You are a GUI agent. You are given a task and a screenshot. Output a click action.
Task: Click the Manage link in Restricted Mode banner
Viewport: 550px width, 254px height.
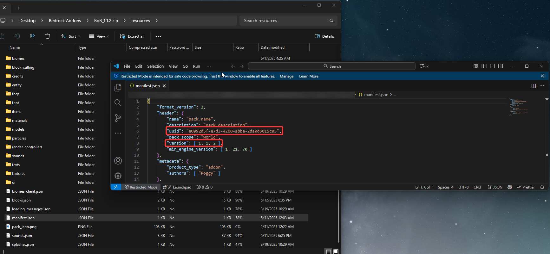pyautogui.click(x=286, y=76)
